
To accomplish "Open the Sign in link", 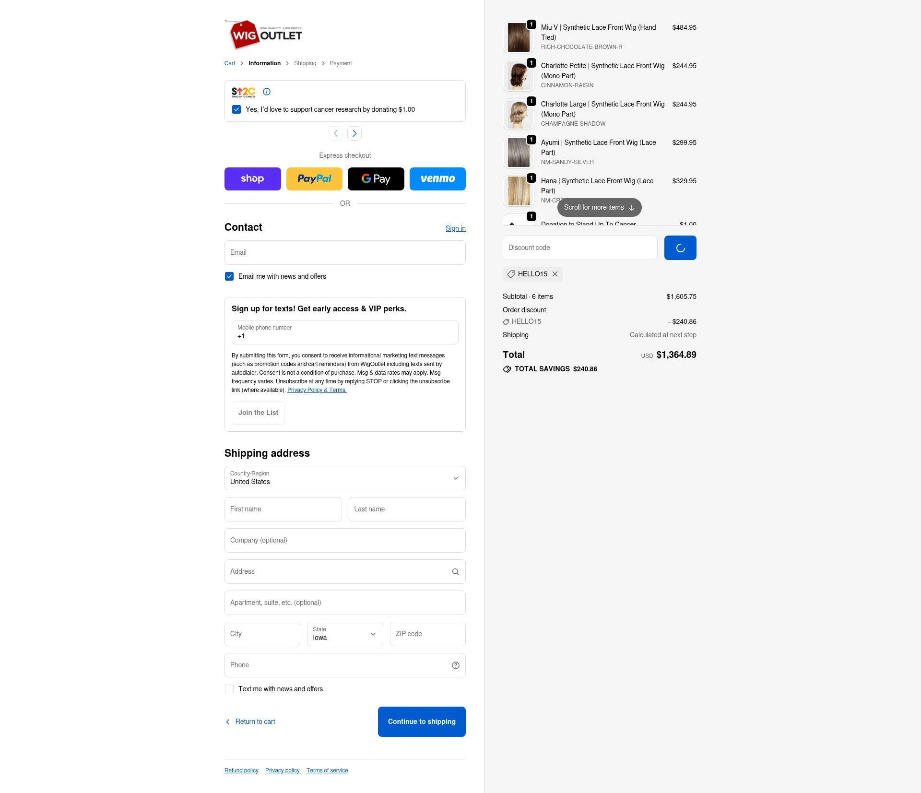I will point(456,228).
